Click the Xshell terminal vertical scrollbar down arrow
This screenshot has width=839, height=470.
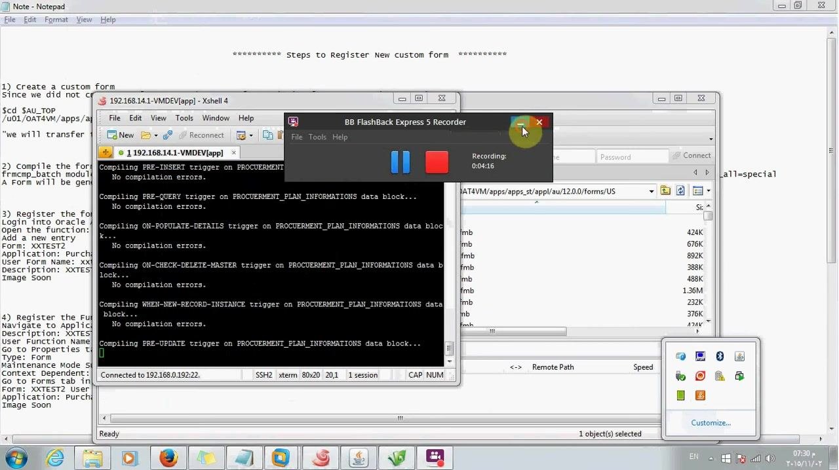pos(449,361)
